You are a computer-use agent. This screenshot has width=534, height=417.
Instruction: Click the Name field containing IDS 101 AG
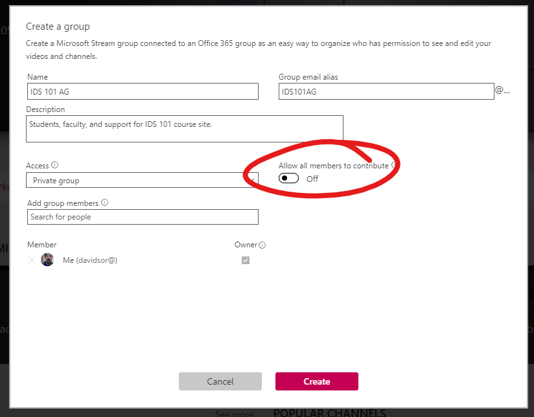tap(141, 91)
